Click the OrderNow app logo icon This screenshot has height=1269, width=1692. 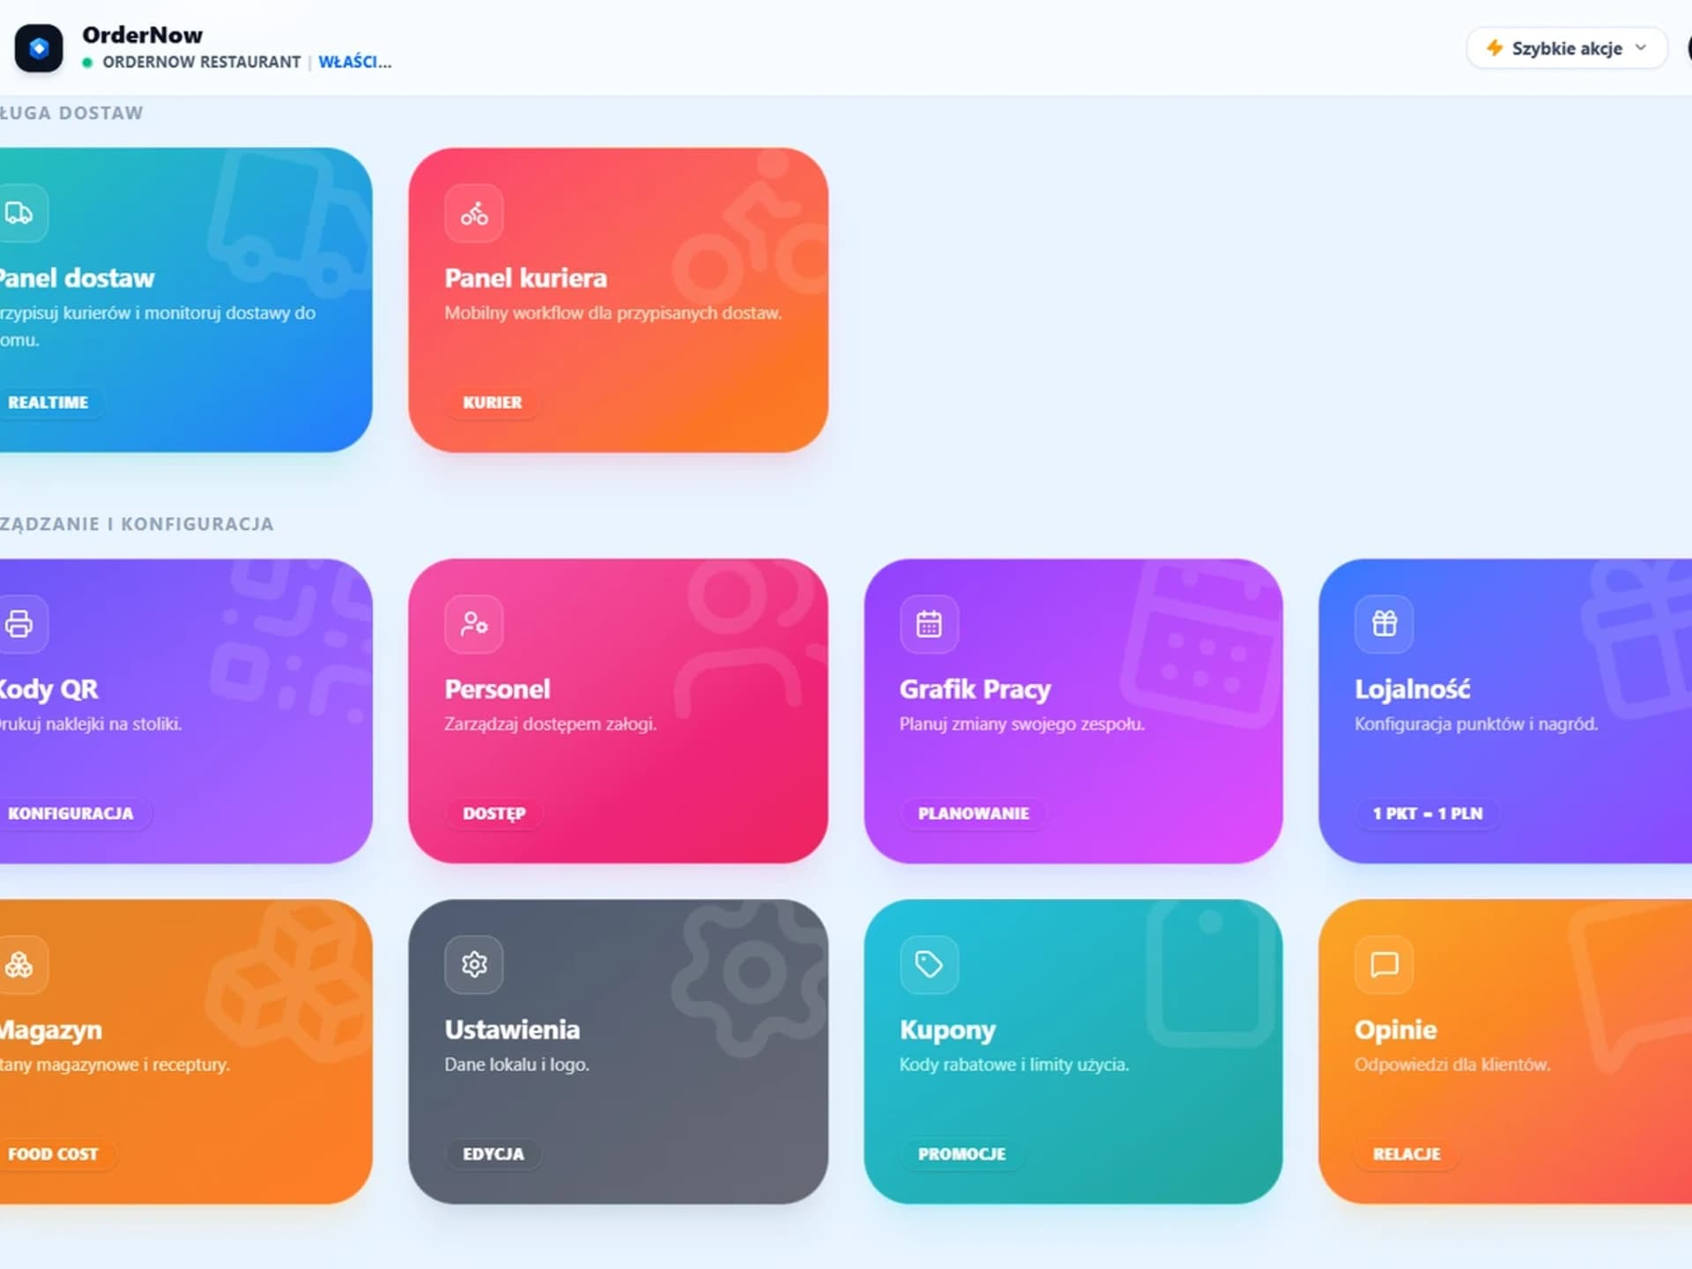39,48
